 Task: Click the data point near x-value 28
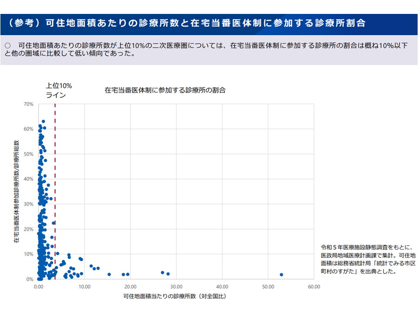(168, 274)
